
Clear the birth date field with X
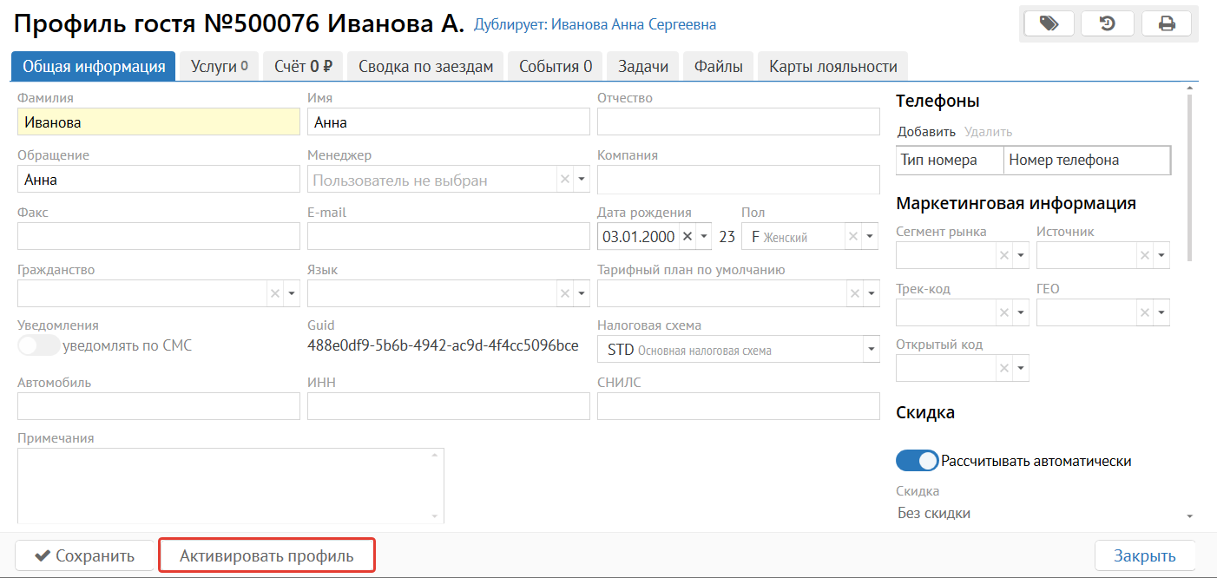687,237
